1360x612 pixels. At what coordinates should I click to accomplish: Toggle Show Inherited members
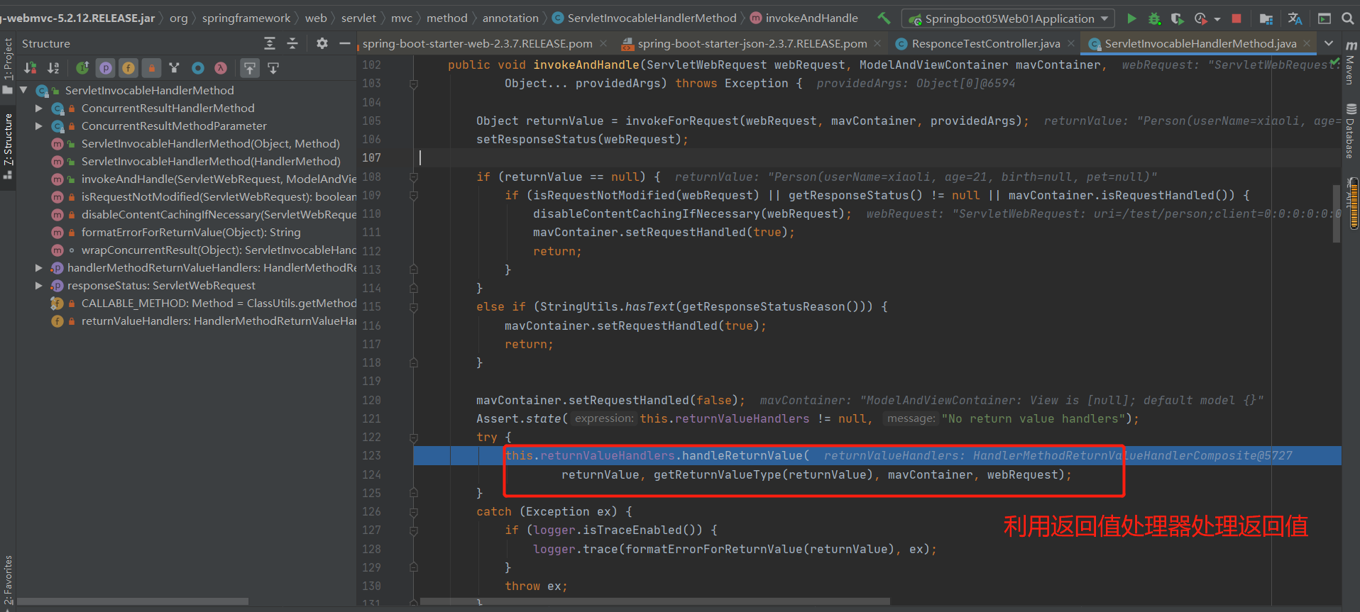tap(83, 68)
